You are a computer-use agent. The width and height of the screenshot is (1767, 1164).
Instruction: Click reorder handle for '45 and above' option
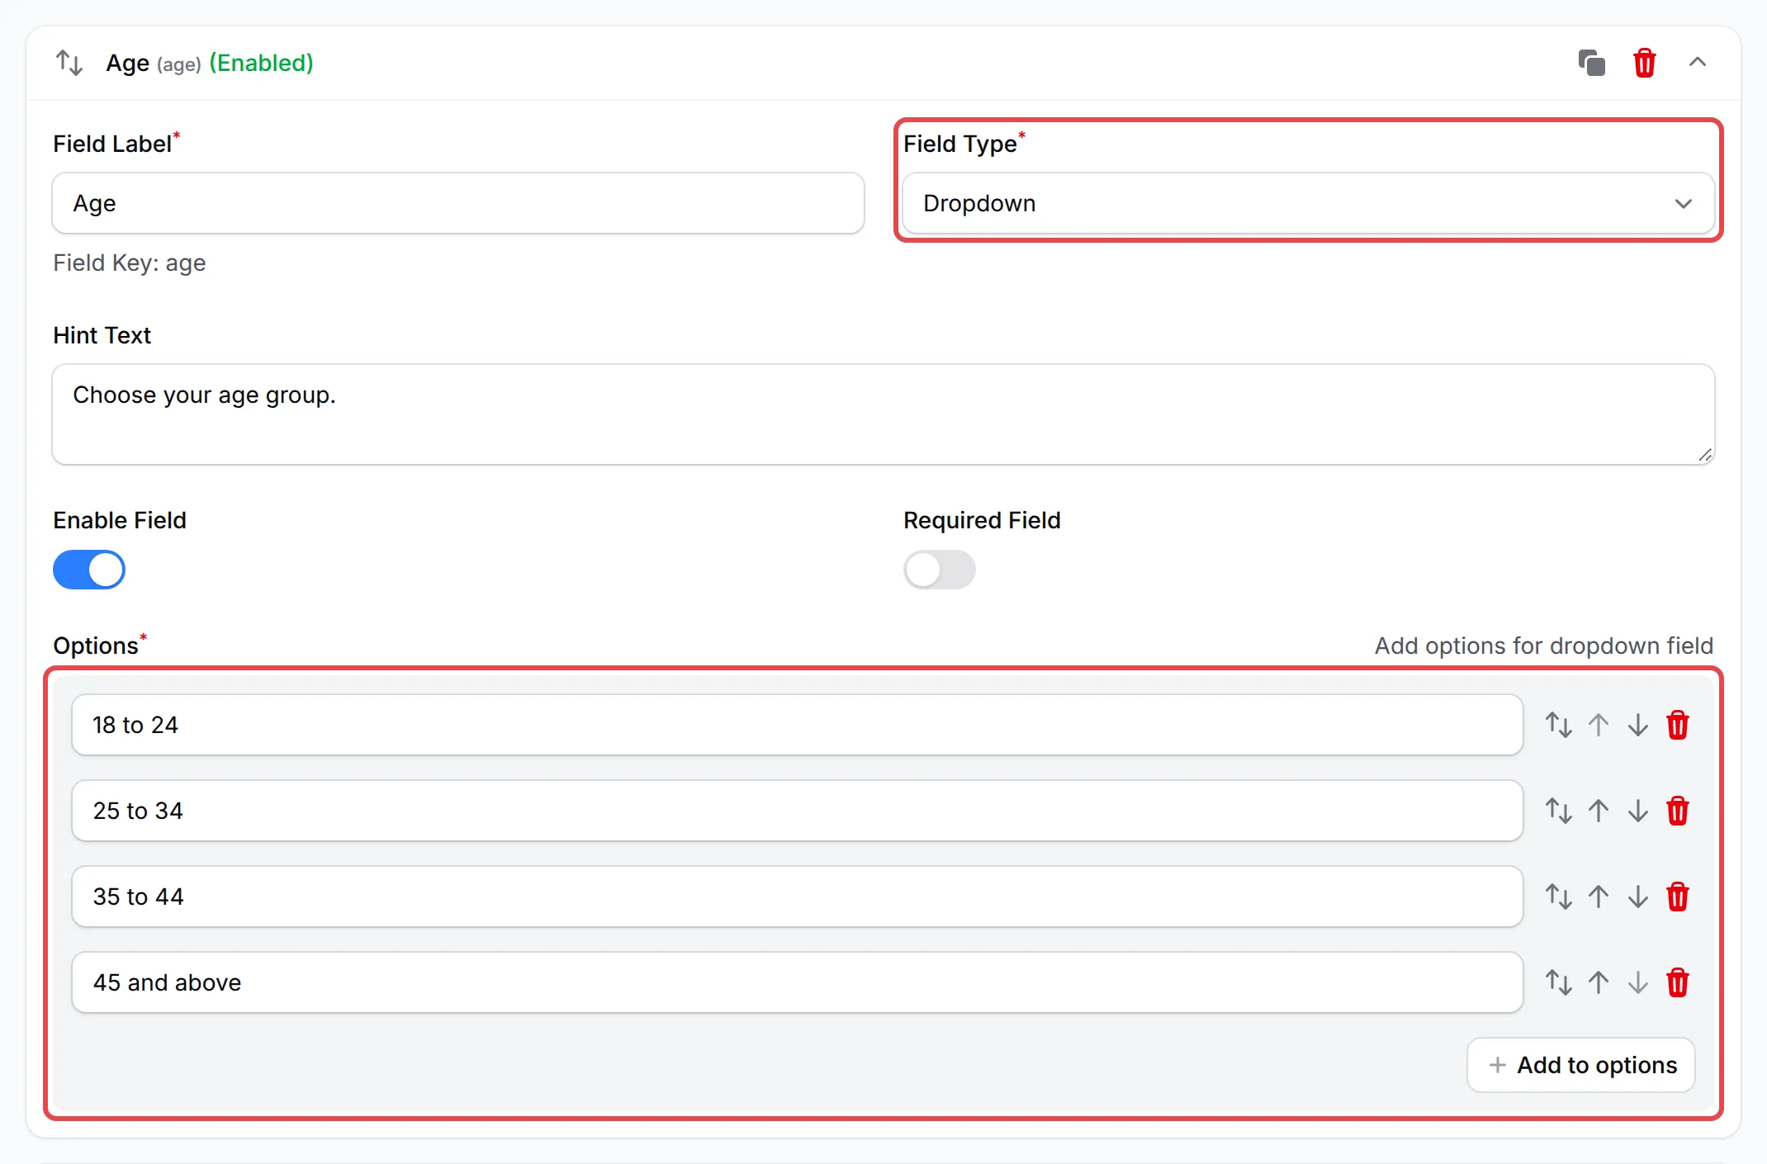click(1559, 982)
